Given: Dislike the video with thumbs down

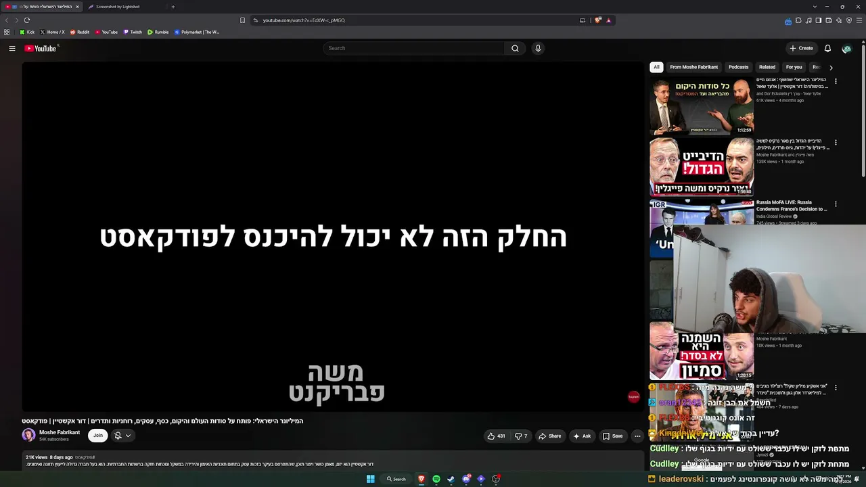Looking at the screenshot, I should coord(521,436).
